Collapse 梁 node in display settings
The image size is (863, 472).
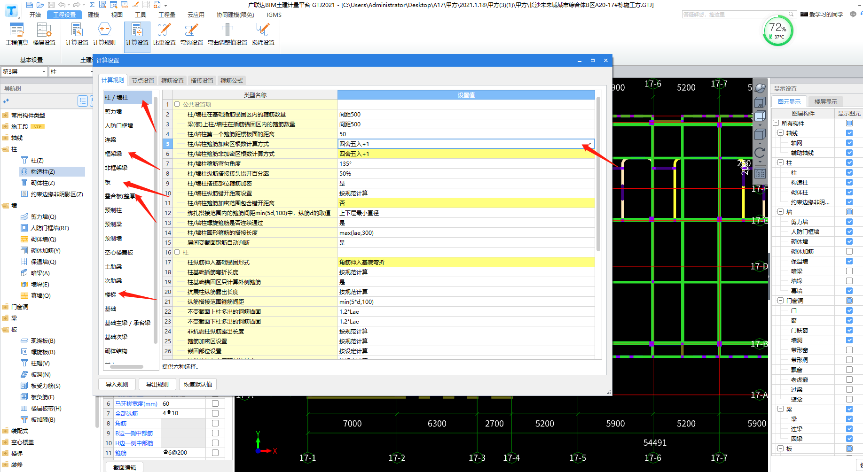780,409
